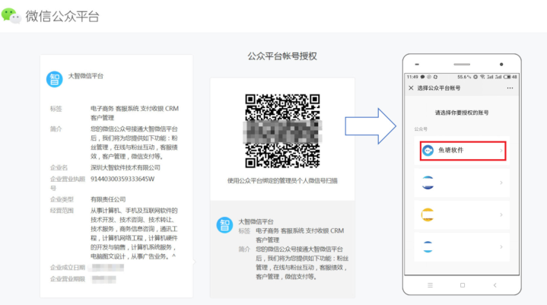Select the account with yellow avatar

(462, 214)
